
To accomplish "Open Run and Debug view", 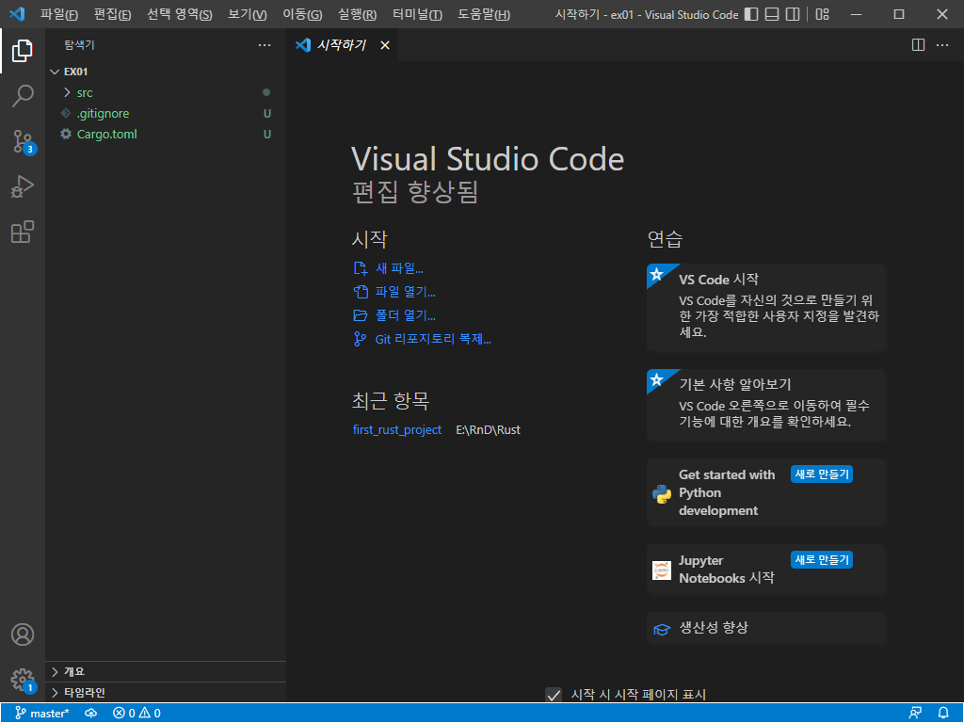I will (x=23, y=187).
